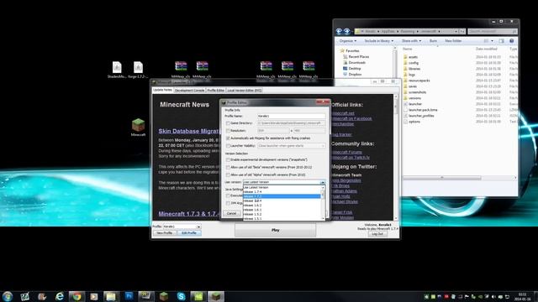Screen dimensions: 538x302
Task: Click the New Profile button
Action: (x=165, y=233)
